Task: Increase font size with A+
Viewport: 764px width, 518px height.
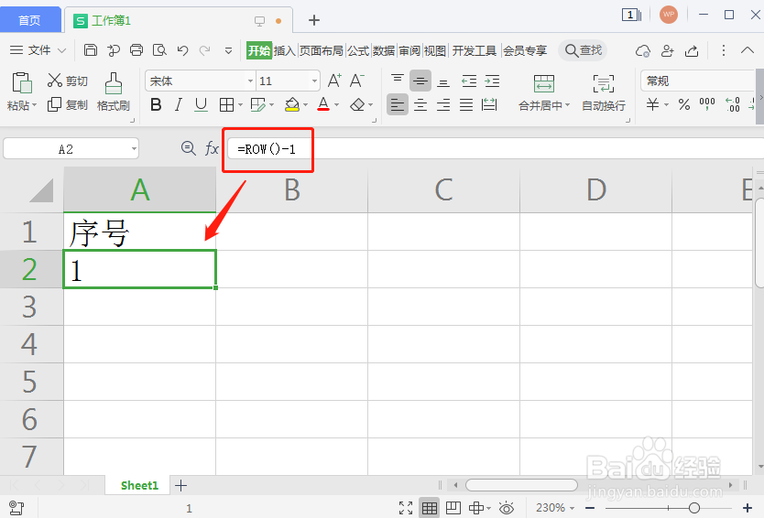Action: (x=334, y=81)
